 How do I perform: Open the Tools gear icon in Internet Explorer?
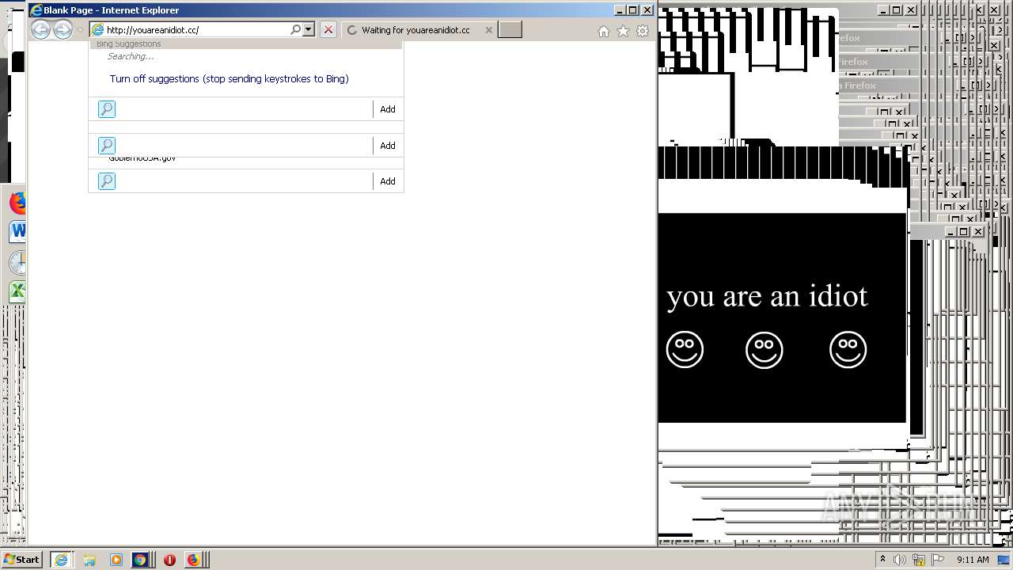coord(643,31)
